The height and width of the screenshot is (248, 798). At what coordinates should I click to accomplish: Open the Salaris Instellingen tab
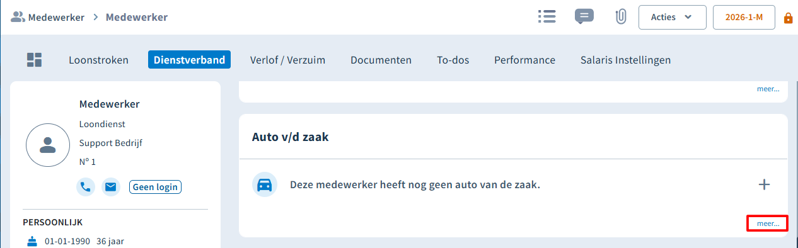point(625,60)
